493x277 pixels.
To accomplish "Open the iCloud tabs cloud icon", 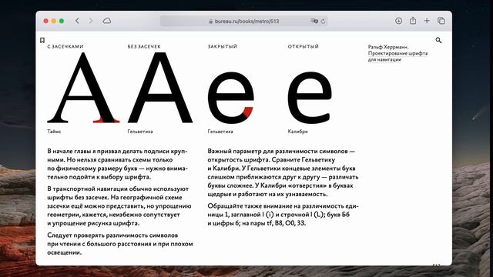I will [x=107, y=21].
